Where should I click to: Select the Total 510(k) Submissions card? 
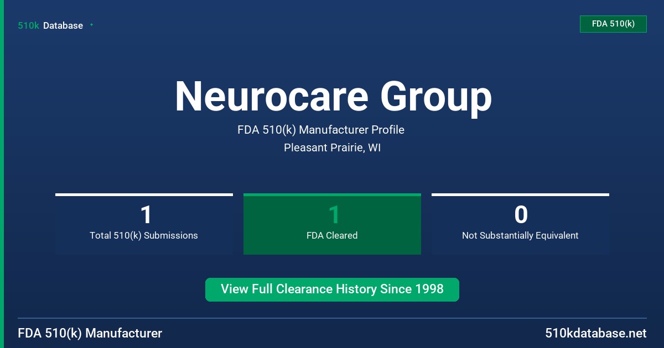coord(144,224)
